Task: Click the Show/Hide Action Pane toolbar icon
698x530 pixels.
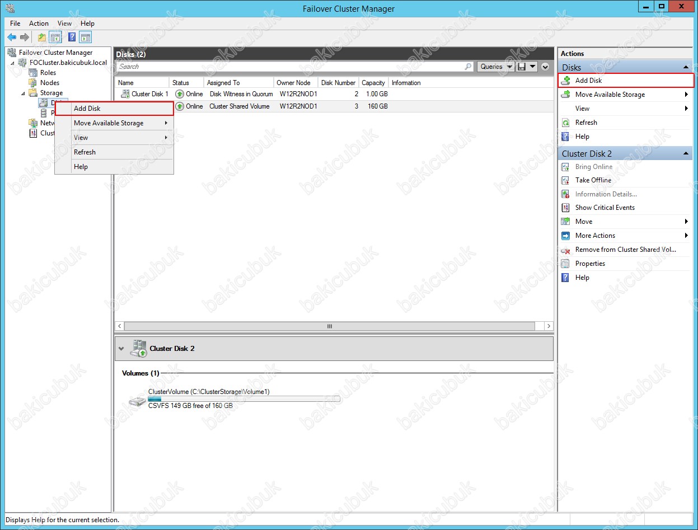Action: pyautogui.click(x=85, y=37)
